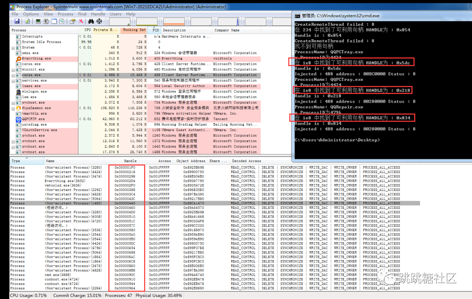
Task: Select the lsm.exe process row
Action: [135, 97]
